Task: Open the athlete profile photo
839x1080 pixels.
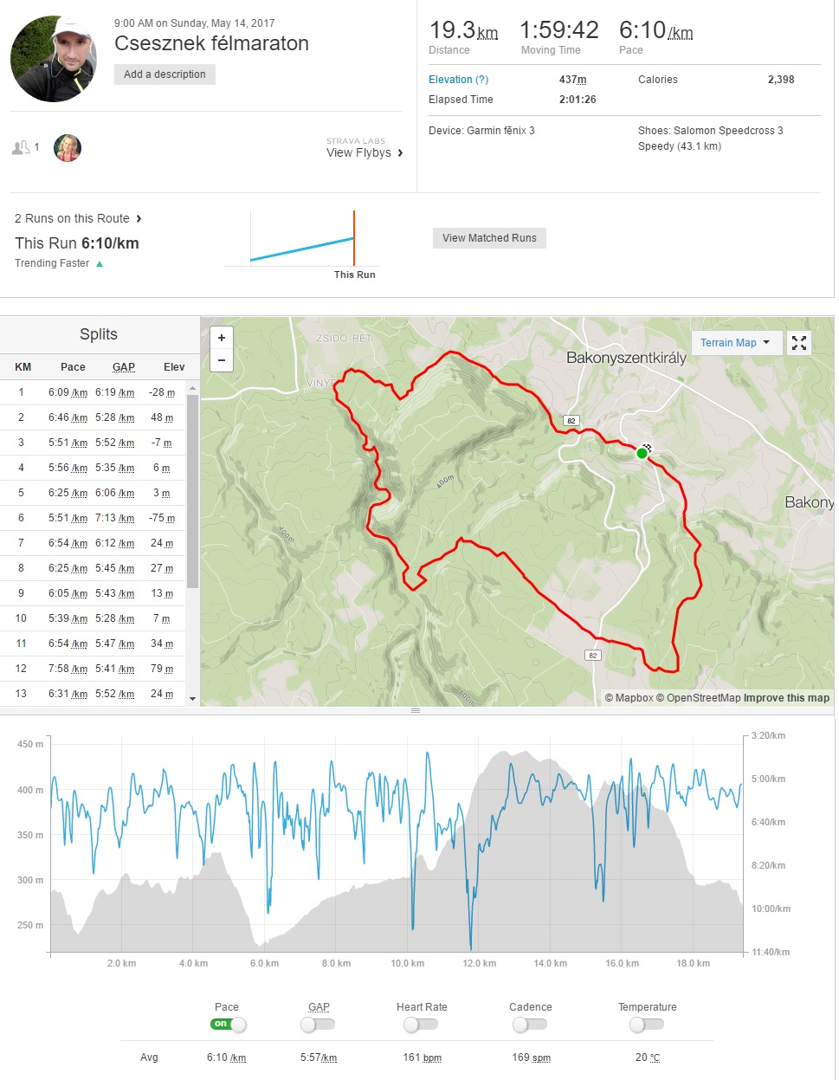Action: 54,59
